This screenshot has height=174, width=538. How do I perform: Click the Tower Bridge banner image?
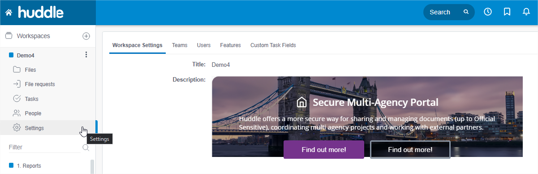coord(367,117)
